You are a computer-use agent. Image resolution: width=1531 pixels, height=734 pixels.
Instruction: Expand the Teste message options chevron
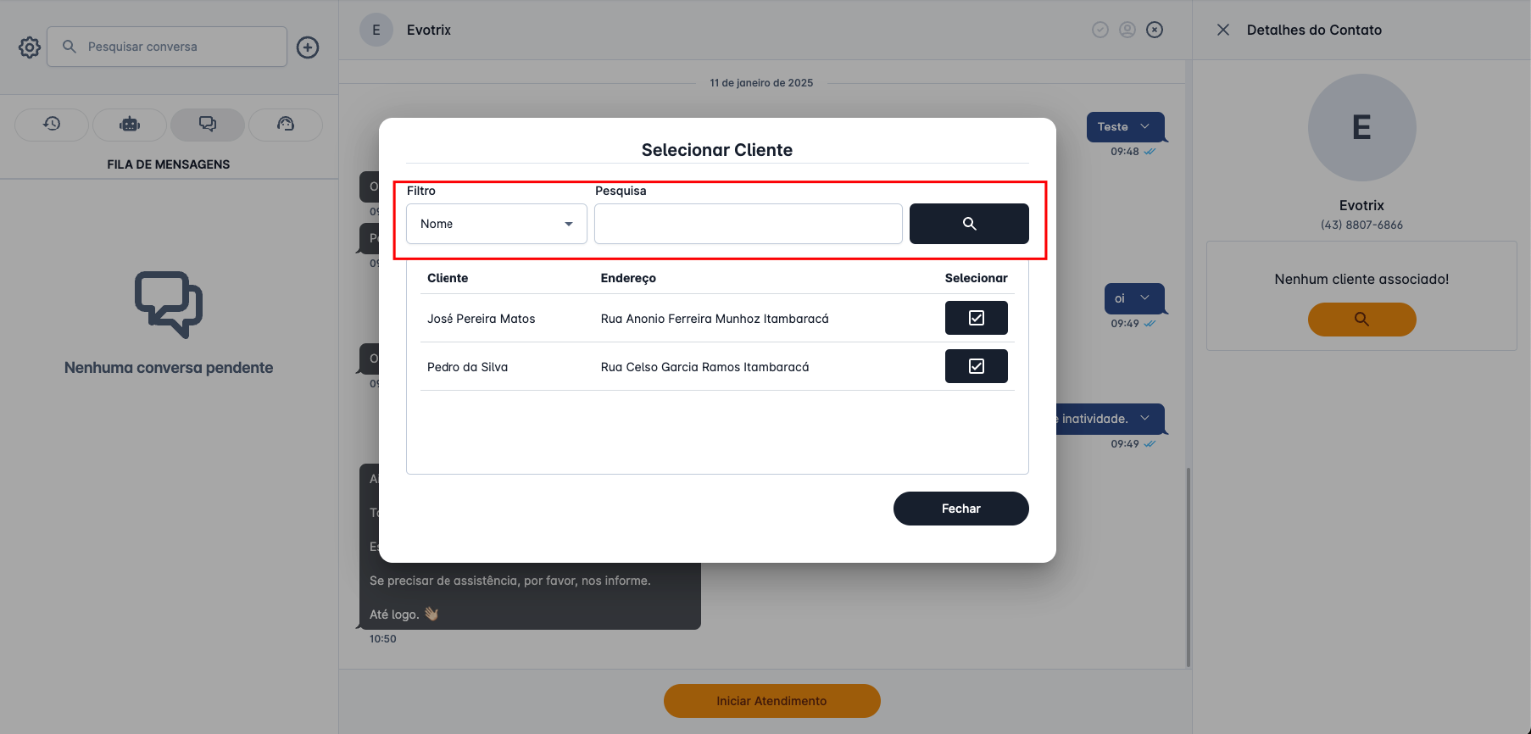(1145, 126)
